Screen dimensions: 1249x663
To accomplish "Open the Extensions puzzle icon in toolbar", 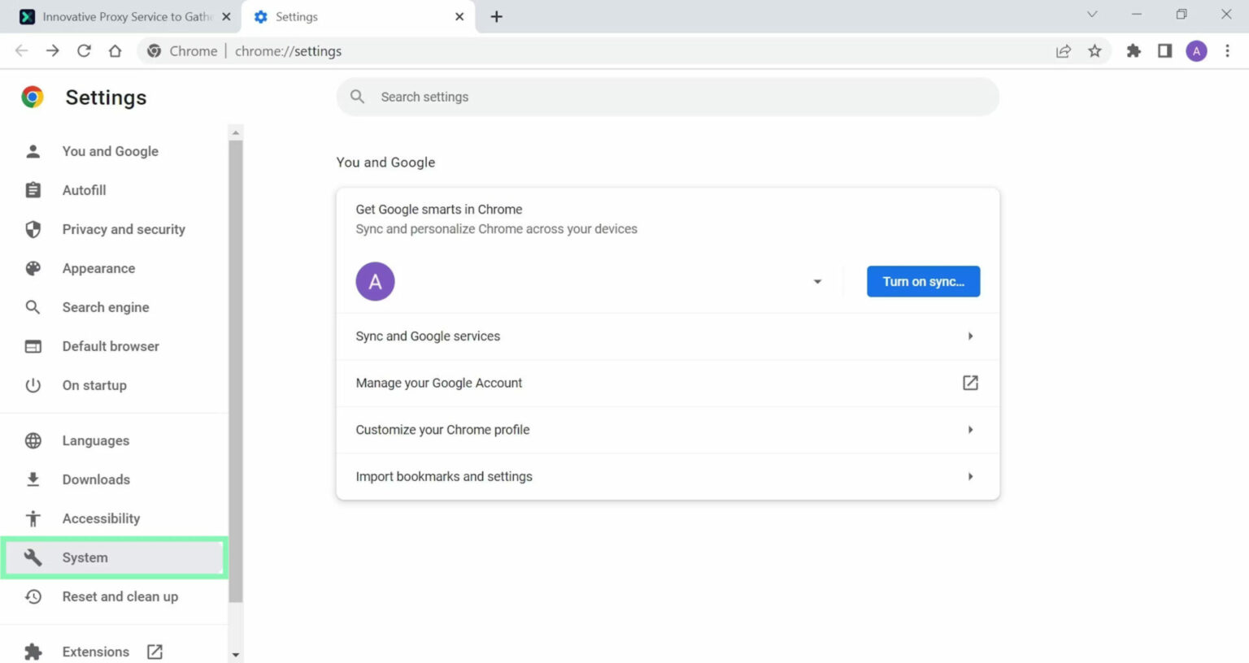I will (x=1134, y=50).
